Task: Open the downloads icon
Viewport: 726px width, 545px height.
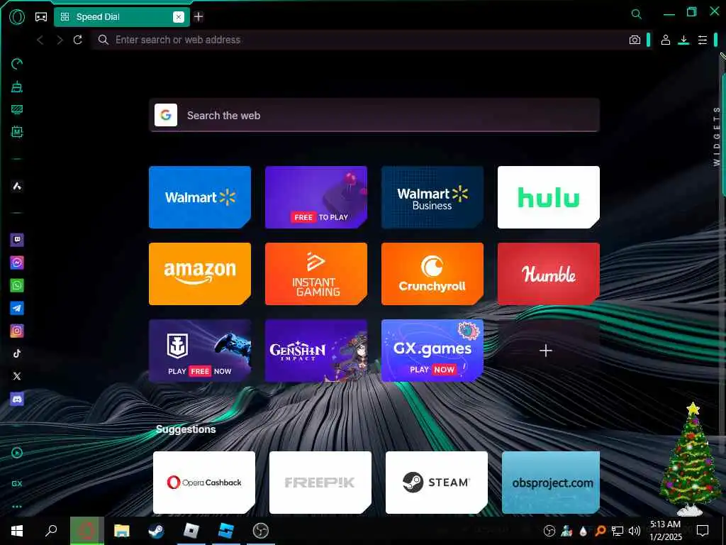Action: pos(683,40)
